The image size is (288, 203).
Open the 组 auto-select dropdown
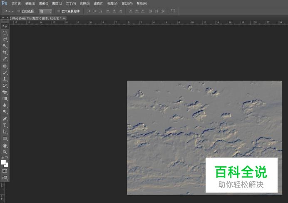click(45, 11)
